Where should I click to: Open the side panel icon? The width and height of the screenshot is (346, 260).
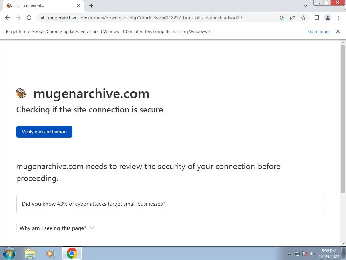tap(317, 18)
